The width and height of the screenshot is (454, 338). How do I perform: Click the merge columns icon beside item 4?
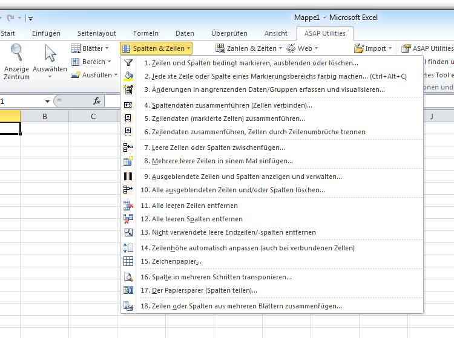click(128, 105)
